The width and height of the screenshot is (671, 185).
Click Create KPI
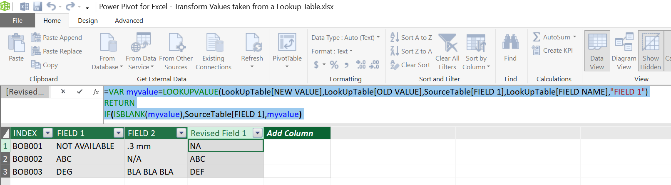tap(553, 50)
